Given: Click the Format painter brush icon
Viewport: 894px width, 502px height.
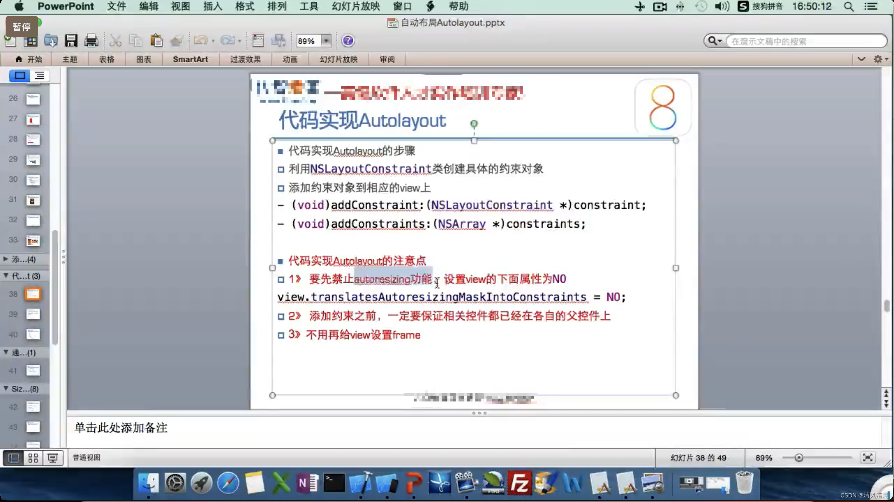Looking at the screenshot, I should coord(177,41).
